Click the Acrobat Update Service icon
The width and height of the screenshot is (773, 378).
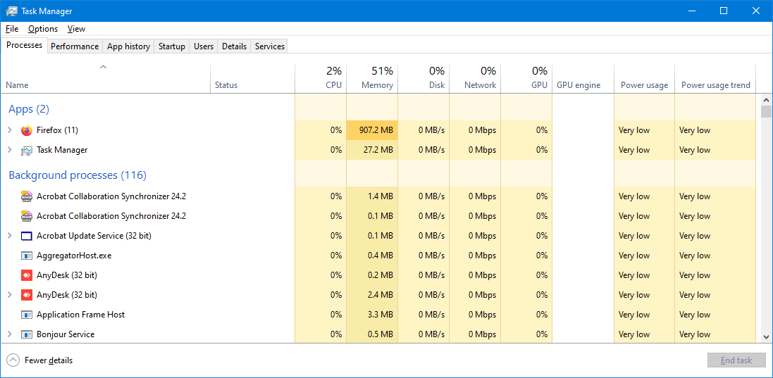click(27, 236)
